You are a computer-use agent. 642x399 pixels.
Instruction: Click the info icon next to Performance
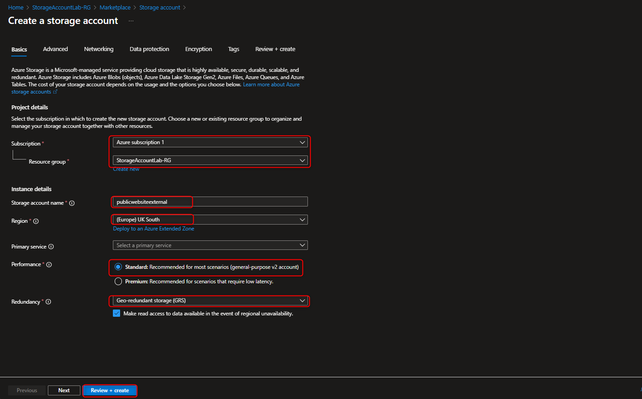[48, 264]
